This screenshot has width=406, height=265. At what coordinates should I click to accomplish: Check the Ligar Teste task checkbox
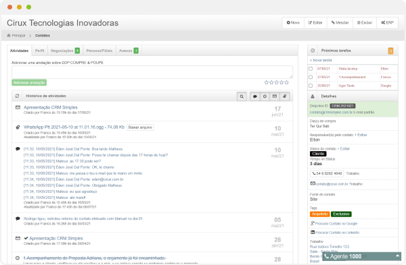click(x=311, y=86)
